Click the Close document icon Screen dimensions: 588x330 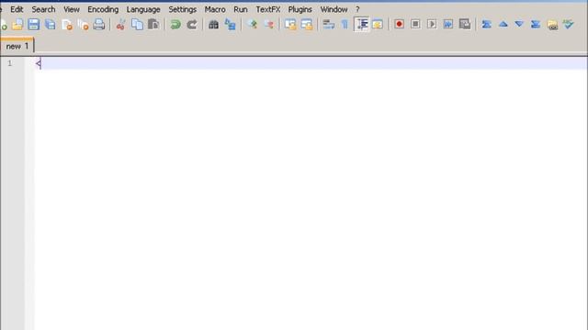[67, 25]
